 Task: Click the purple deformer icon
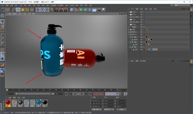click(x=90, y=10)
